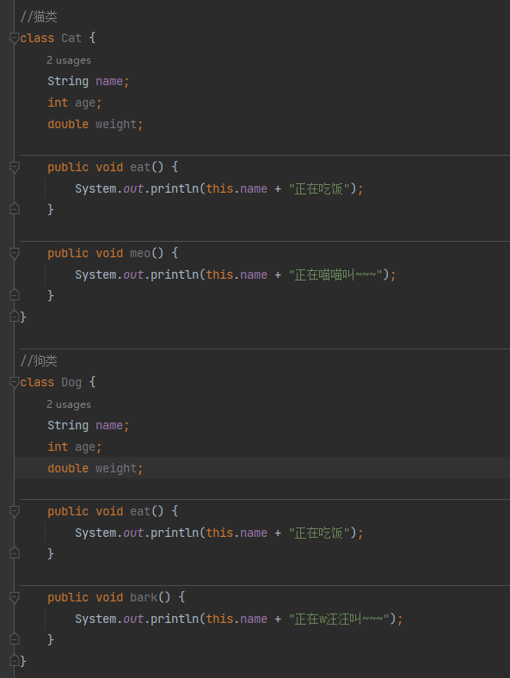Click the "正在喵喵叫~~~" string literal
This screenshot has width=510, height=678.
point(335,275)
